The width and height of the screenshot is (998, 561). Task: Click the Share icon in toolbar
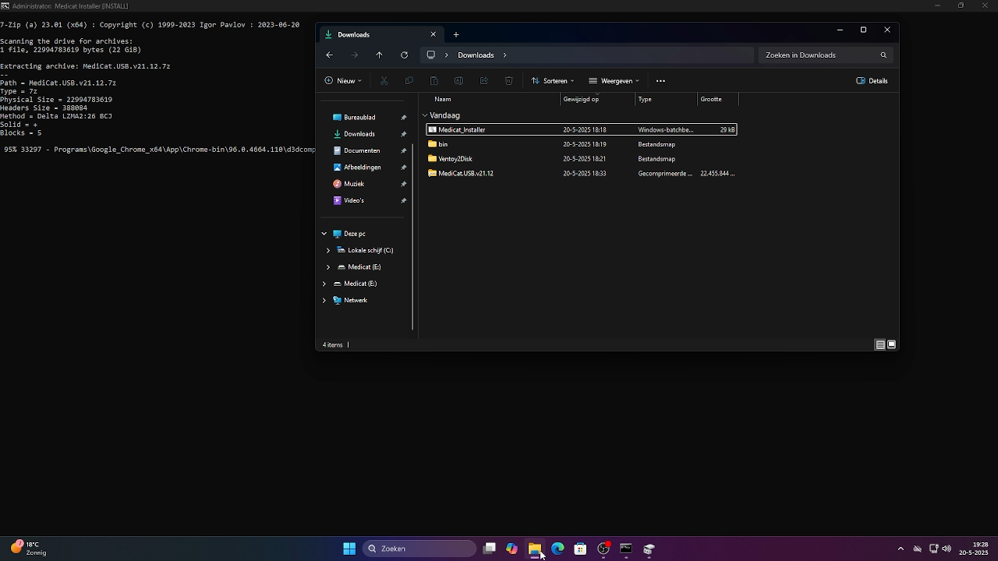(483, 81)
